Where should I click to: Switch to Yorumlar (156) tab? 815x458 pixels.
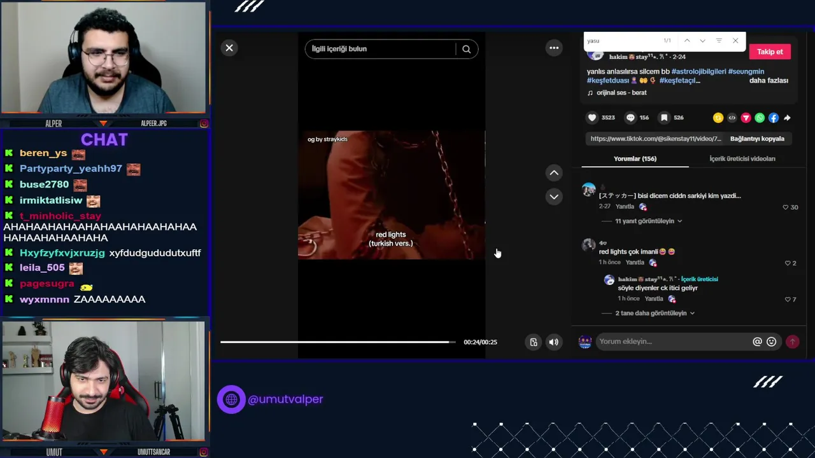[x=635, y=159]
